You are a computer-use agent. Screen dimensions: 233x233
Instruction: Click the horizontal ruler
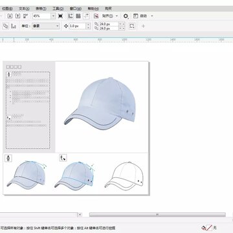116,40
